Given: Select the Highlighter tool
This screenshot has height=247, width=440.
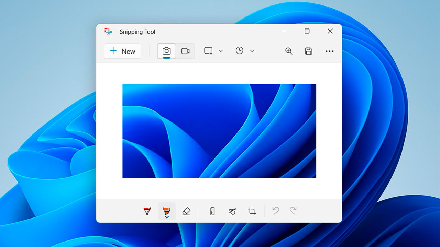Looking at the screenshot, I should [167, 210].
